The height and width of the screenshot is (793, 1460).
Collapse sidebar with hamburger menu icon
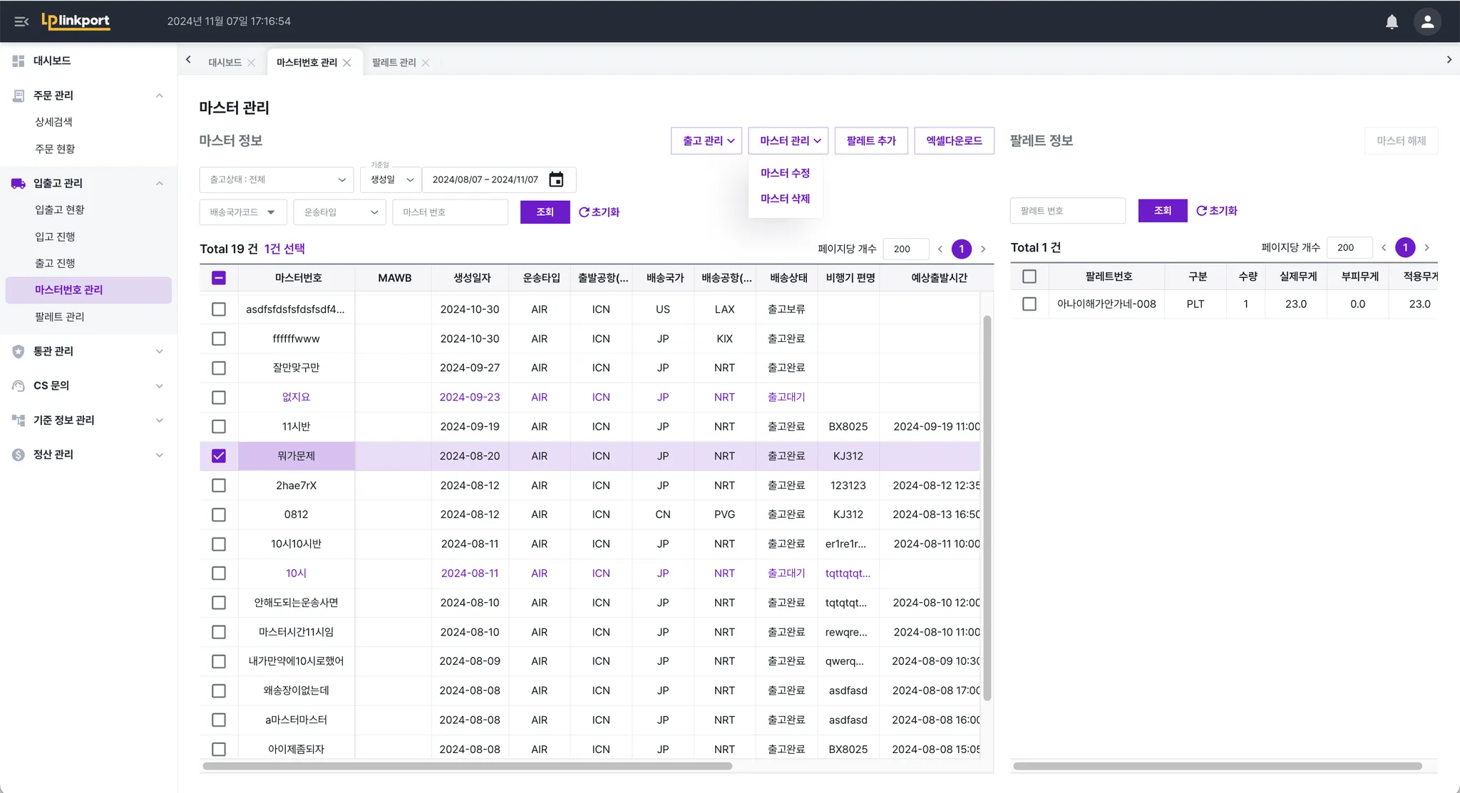tap(21, 21)
